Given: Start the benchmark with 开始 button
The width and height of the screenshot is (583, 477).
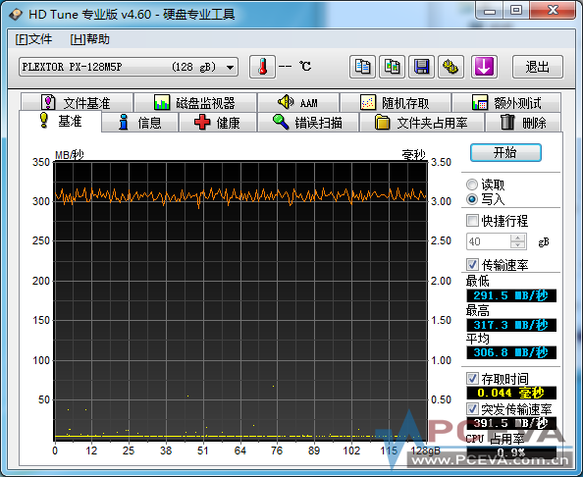Looking at the screenshot, I should pyautogui.click(x=505, y=152).
